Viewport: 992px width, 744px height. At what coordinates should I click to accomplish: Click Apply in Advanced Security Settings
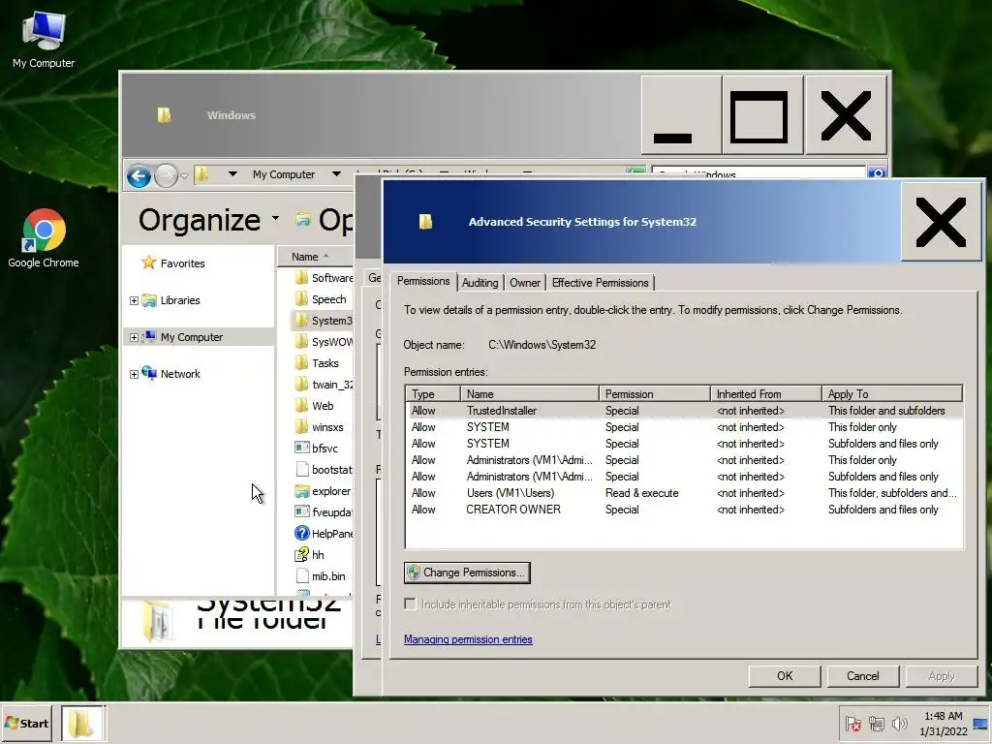(942, 675)
